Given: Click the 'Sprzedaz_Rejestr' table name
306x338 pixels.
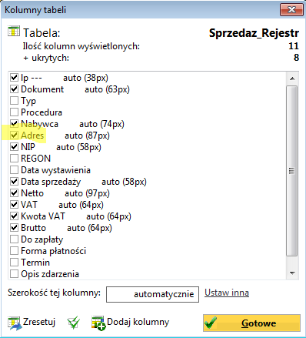Looking at the screenshot, I should click(x=254, y=33).
